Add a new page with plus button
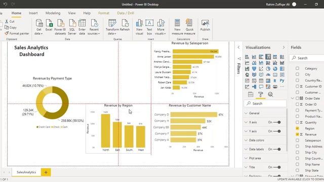 (x=46, y=172)
